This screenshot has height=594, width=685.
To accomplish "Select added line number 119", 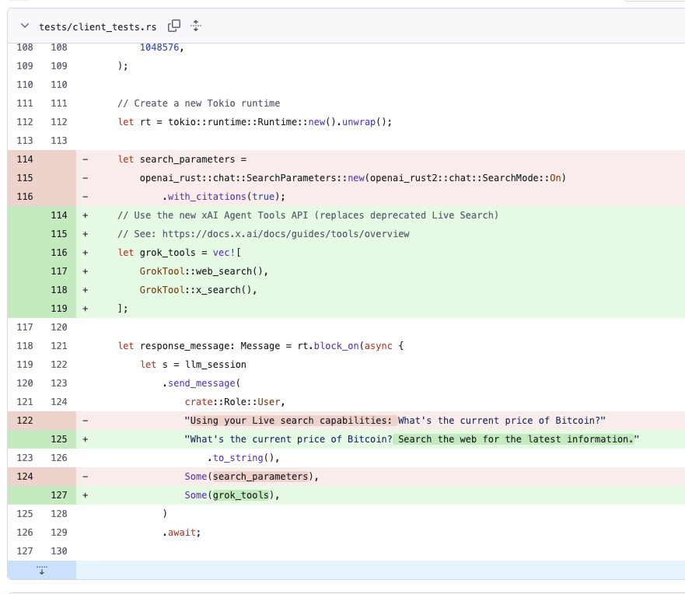I will tap(59, 309).
